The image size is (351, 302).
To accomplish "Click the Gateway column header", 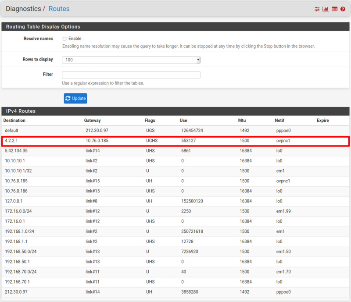I will pyautogui.click(x=93, y=121).
